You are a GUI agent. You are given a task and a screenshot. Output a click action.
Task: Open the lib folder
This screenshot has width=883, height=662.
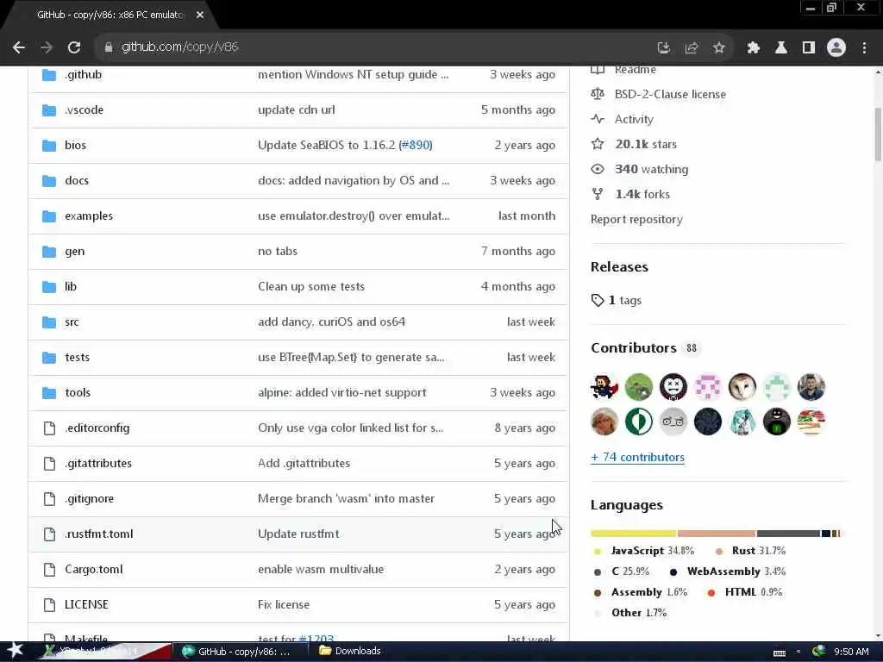(x=71, y=286)
